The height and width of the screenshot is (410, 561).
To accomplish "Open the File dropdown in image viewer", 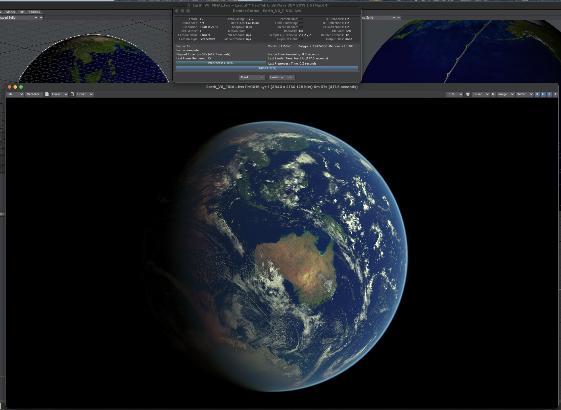I will [15, 94].
